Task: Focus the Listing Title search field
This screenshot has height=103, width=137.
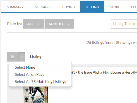Action: pos(124,24)
